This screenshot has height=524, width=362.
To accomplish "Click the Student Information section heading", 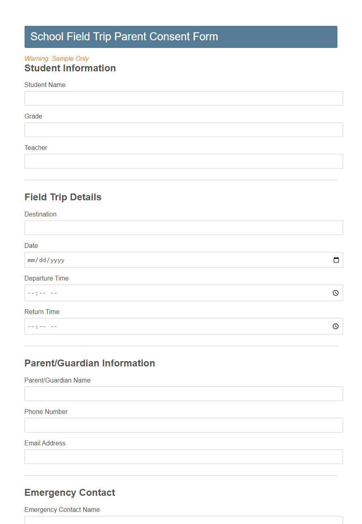I will click(70, 68).
